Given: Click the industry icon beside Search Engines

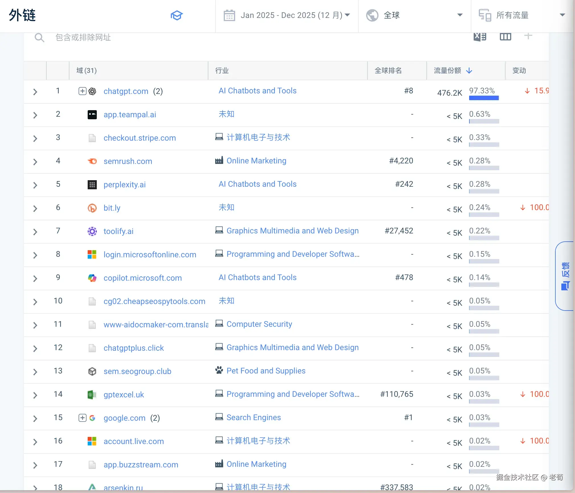Looking at the screenshot, I should click(219, 417).
